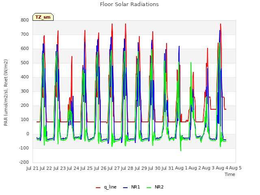Viewport: 260px width, 195px height.
Task: Click the 800 y-axis tick label
Action: tap(25, 20)
